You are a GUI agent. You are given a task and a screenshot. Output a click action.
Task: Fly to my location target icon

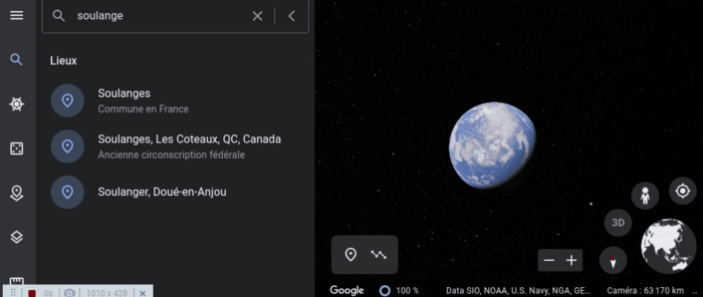click(x=682, y=191)
